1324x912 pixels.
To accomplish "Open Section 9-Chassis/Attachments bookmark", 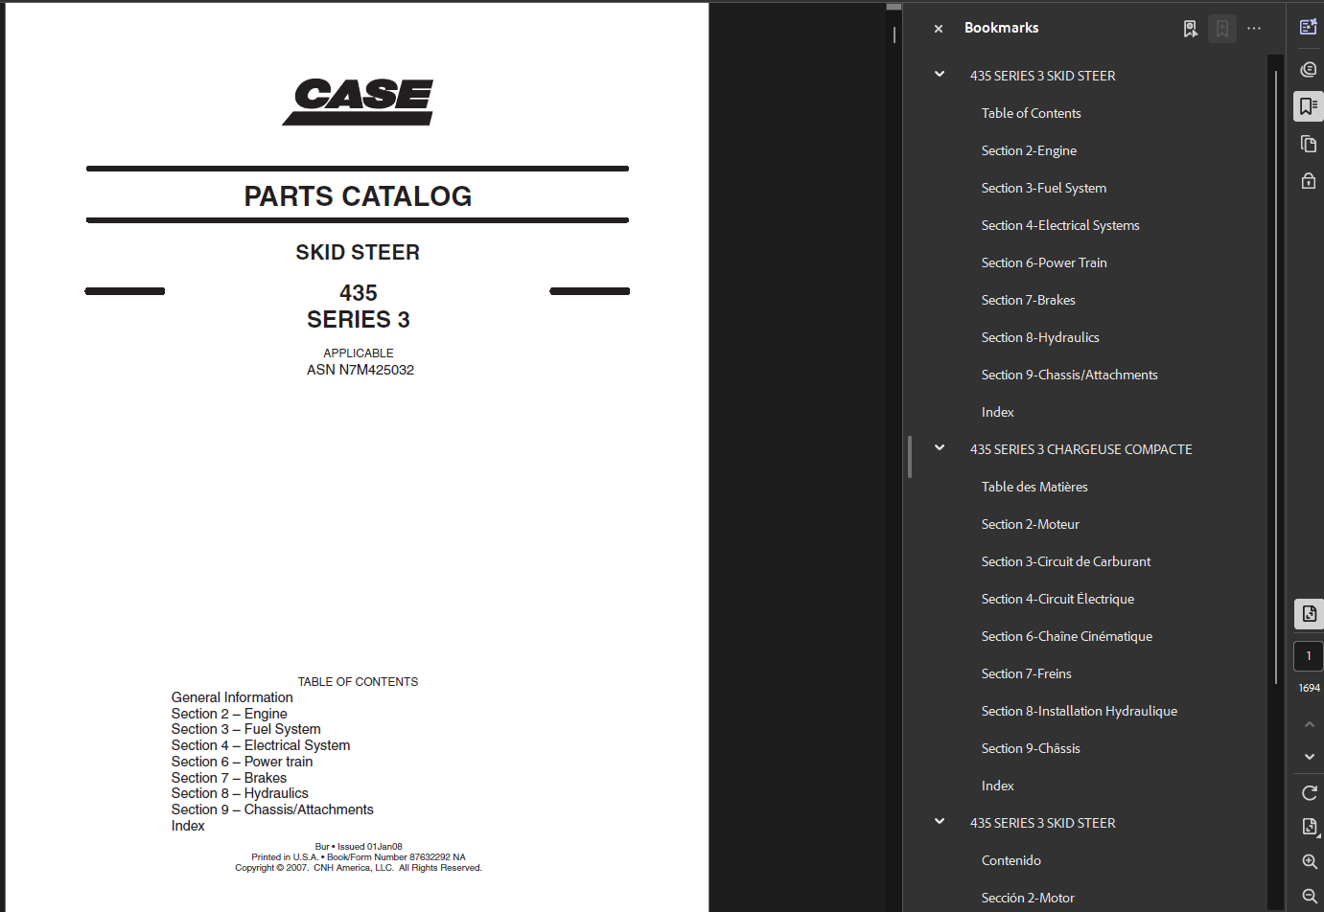I will pyautogui.click(x=1069, y=375).
